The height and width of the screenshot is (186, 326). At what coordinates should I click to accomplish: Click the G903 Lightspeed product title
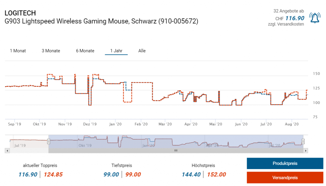click(101, 21)
